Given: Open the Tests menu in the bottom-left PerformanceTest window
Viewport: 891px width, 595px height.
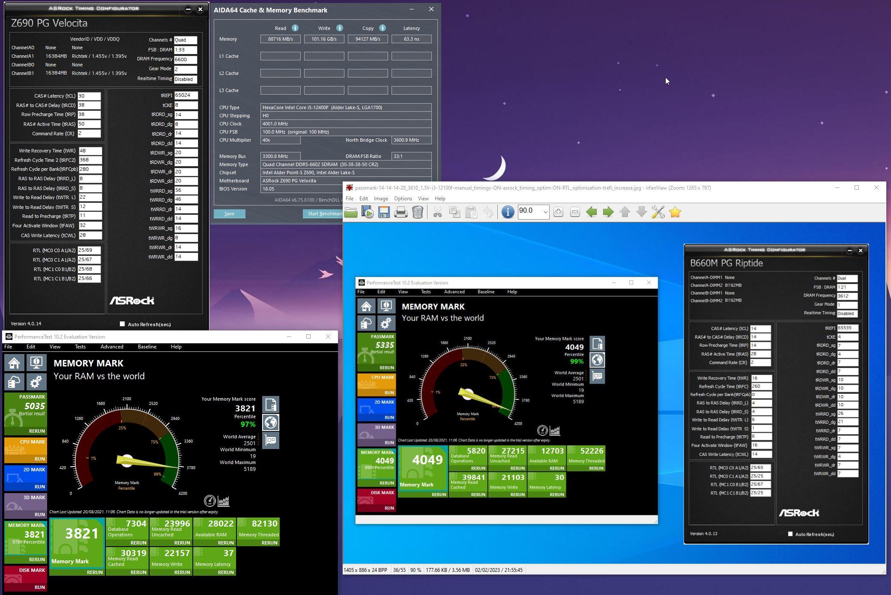Looking at the screenshot, I should tap(80, 347).
